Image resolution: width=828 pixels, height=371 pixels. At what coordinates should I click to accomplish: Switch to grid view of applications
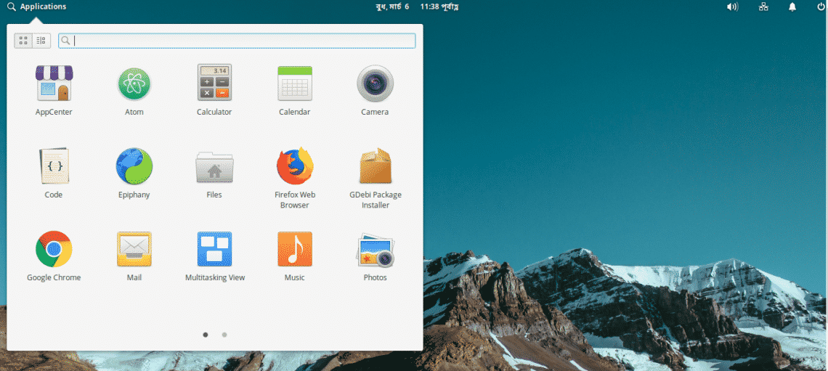(23, 41)
